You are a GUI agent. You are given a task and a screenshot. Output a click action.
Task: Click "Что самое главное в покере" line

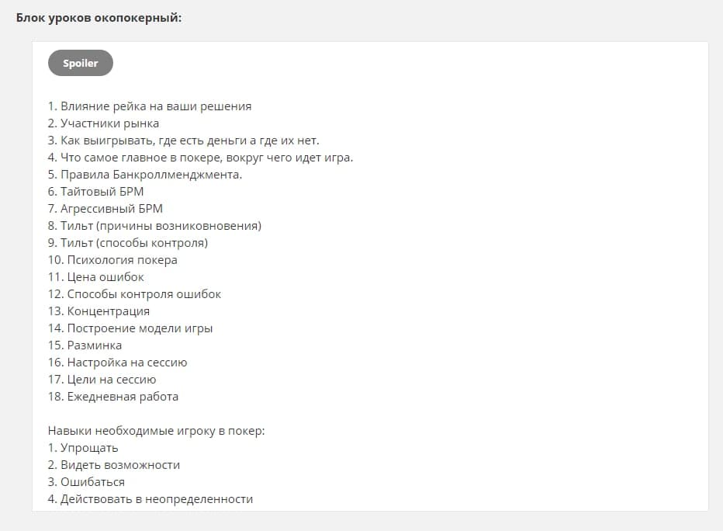click(201, 158)
